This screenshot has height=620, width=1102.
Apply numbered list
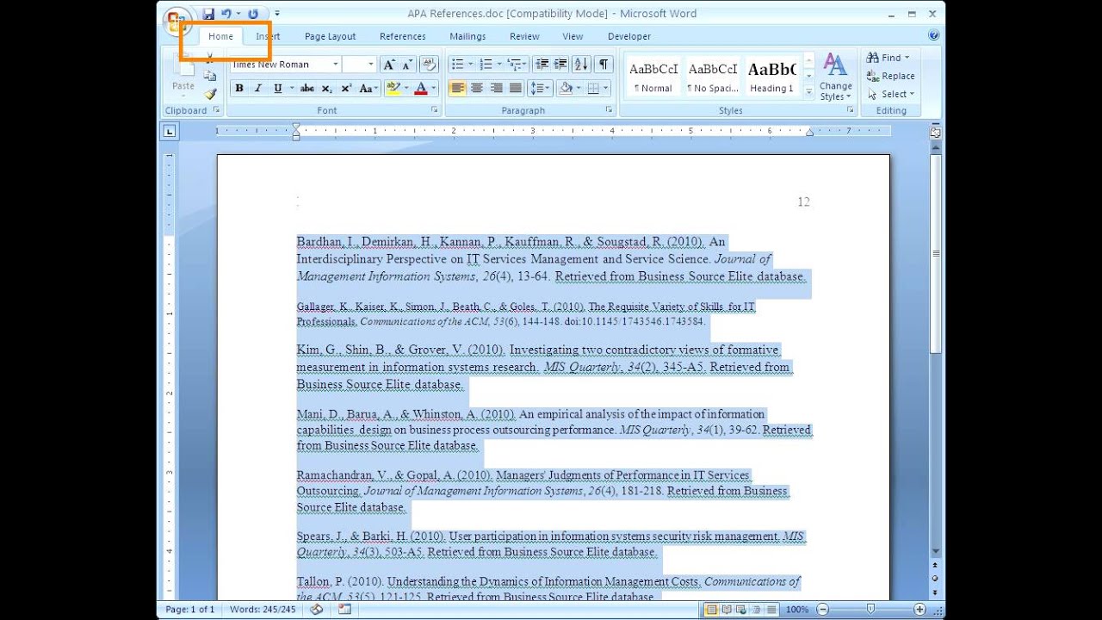486,65
